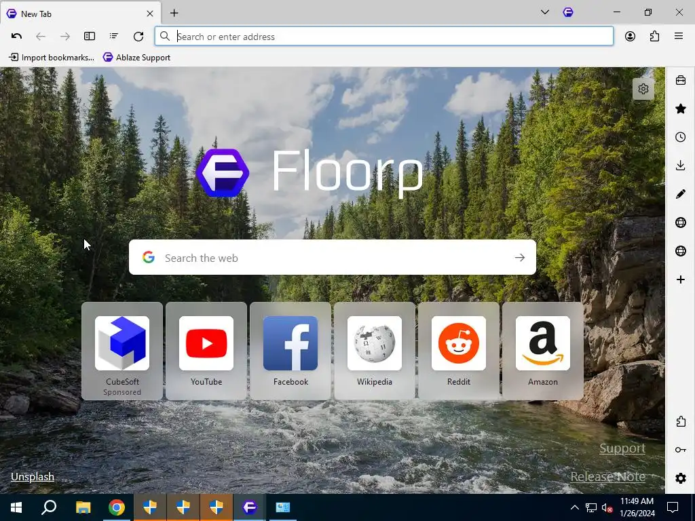
Task: Click the muted volume tray icon
Action: point(607,507)
